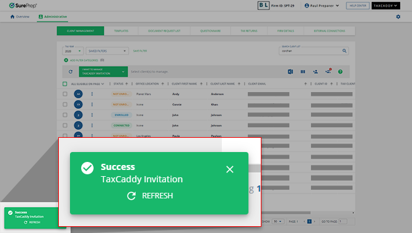Switch to the Overview tab
The image size is (412, 233).
tap(20, 17)
